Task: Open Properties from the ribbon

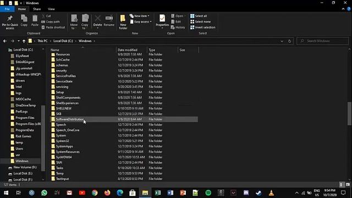Action: 162,21
